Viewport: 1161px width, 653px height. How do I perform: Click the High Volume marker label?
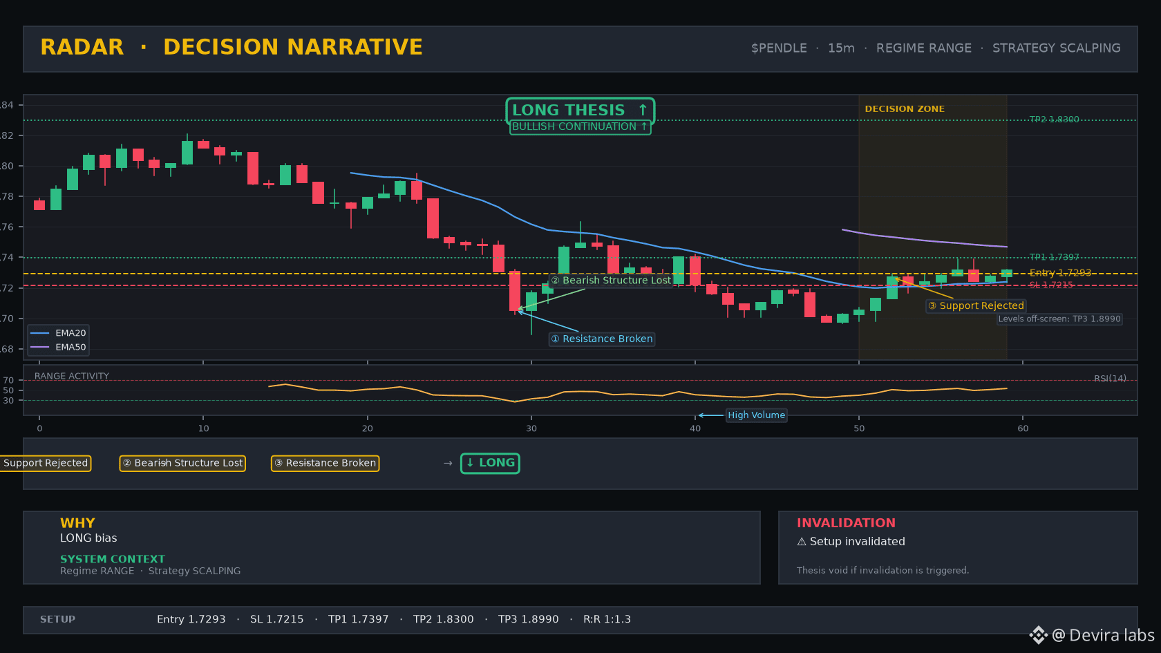click(756, 415)
